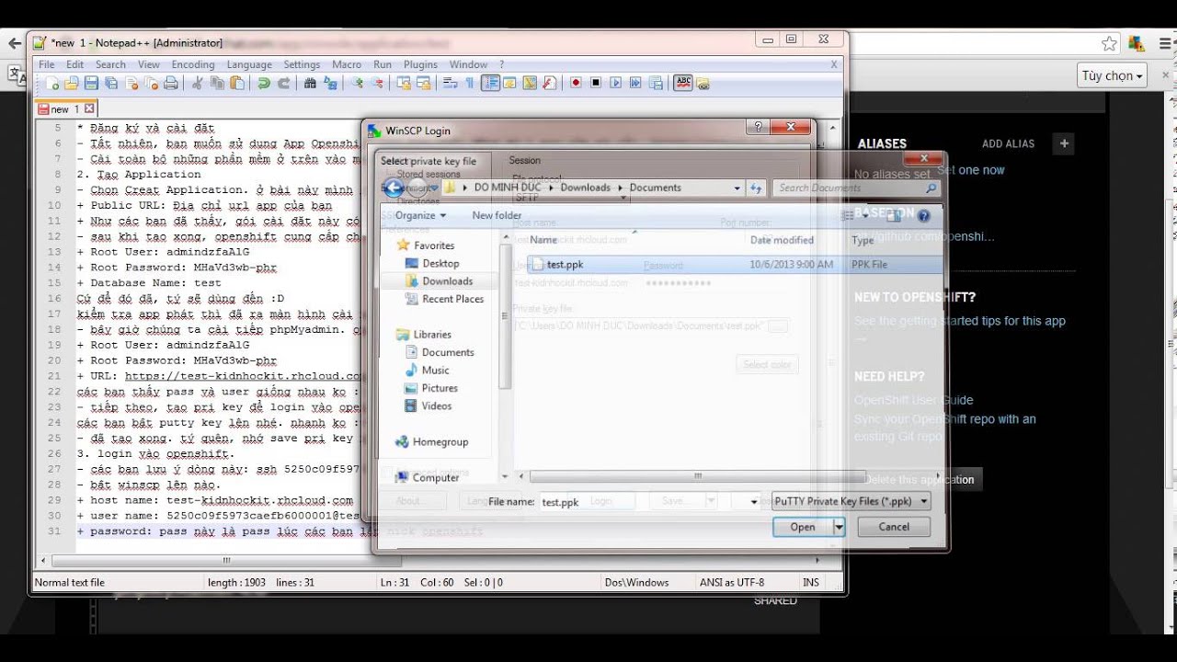Open the Organize dropdown in file dialog
The height and width of the screenshot is (662, 1177).
click(x=420, y=215)
